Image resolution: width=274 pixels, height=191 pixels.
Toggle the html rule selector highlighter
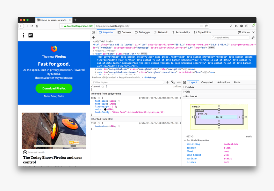click(99, 123)
